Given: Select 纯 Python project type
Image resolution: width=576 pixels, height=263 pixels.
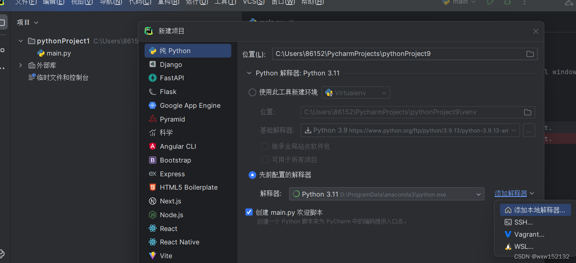Looking at the screenshot, I should pyautogui.click(x=188, y=51).
